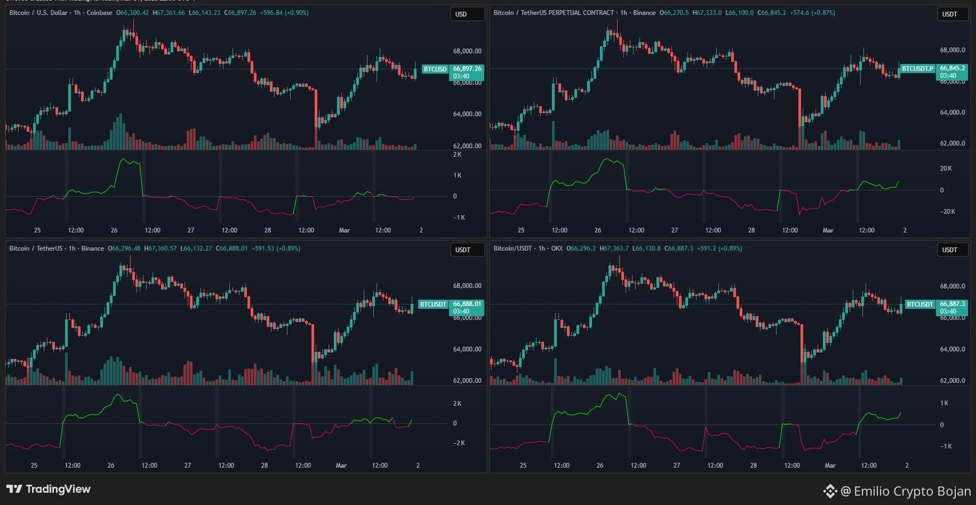Click the high value H67,360.57
Image resolution: width=976 pixels, height=505 pixels.
161,248
